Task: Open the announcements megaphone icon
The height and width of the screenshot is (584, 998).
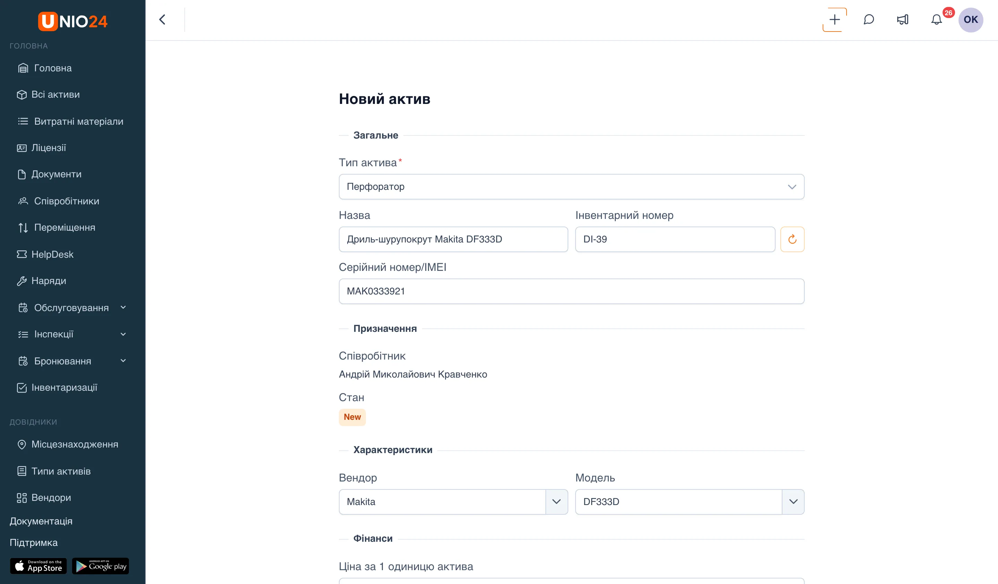Action: pos(903,20)
